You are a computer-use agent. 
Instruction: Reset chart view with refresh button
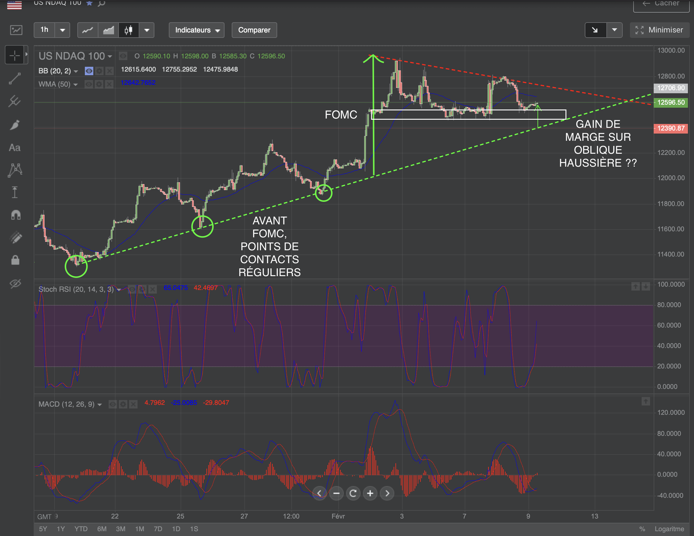[353, 493]
